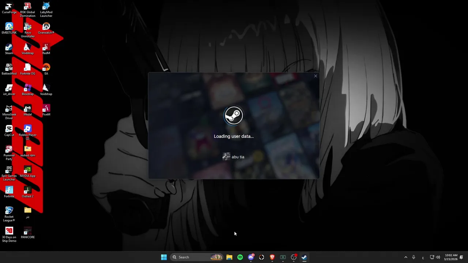Select the BakkesMod shortcut
Image resolution: width=468 pixels, height=263 pixels.
point(9,69)
